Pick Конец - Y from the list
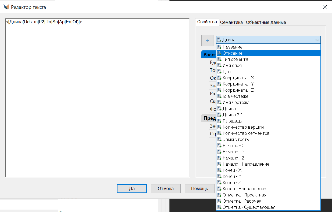 pyautogui.click(x=269, y=176)
